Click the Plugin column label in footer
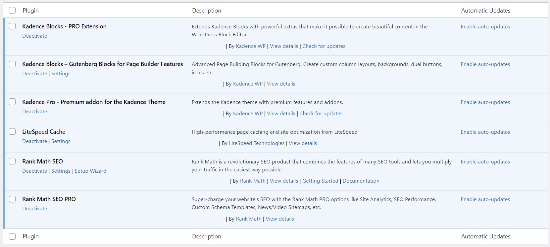This screenshot has width=550, height=247. [30, 236]
